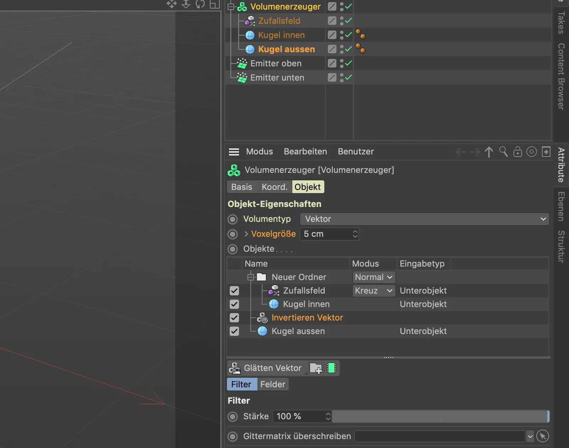Collapse the Neuer Ordner tree node

(x=251, y=277)
